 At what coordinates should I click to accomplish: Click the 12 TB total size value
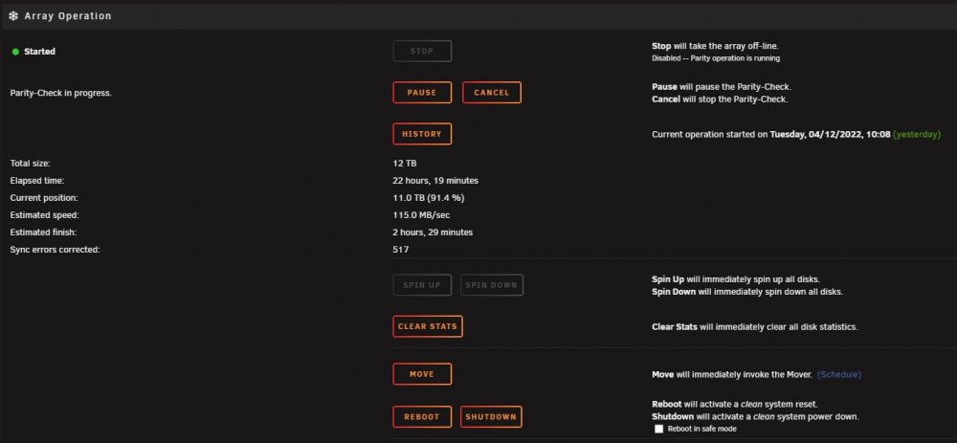(405, 164)
